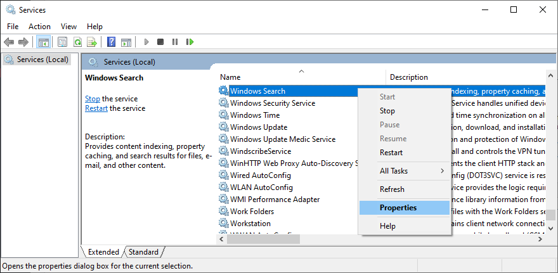This screenshot has width=558, height=273.
Task: Click the Properties toolbar icon
Action: coord(62,42)
